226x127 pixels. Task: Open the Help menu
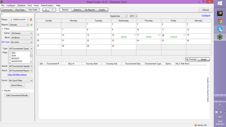[58, 5]
